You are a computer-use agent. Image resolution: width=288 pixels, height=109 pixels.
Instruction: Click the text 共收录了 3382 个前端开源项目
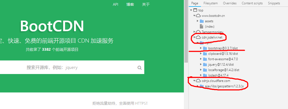point(52,50)
